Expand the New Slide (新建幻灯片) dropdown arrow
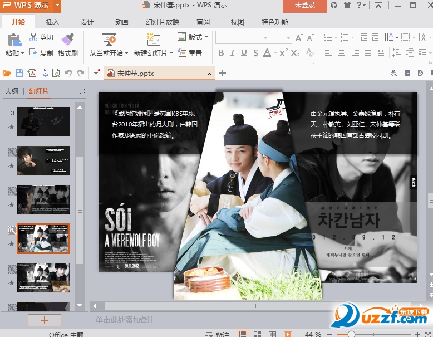The image size is (433, 337). click(170, 53)
